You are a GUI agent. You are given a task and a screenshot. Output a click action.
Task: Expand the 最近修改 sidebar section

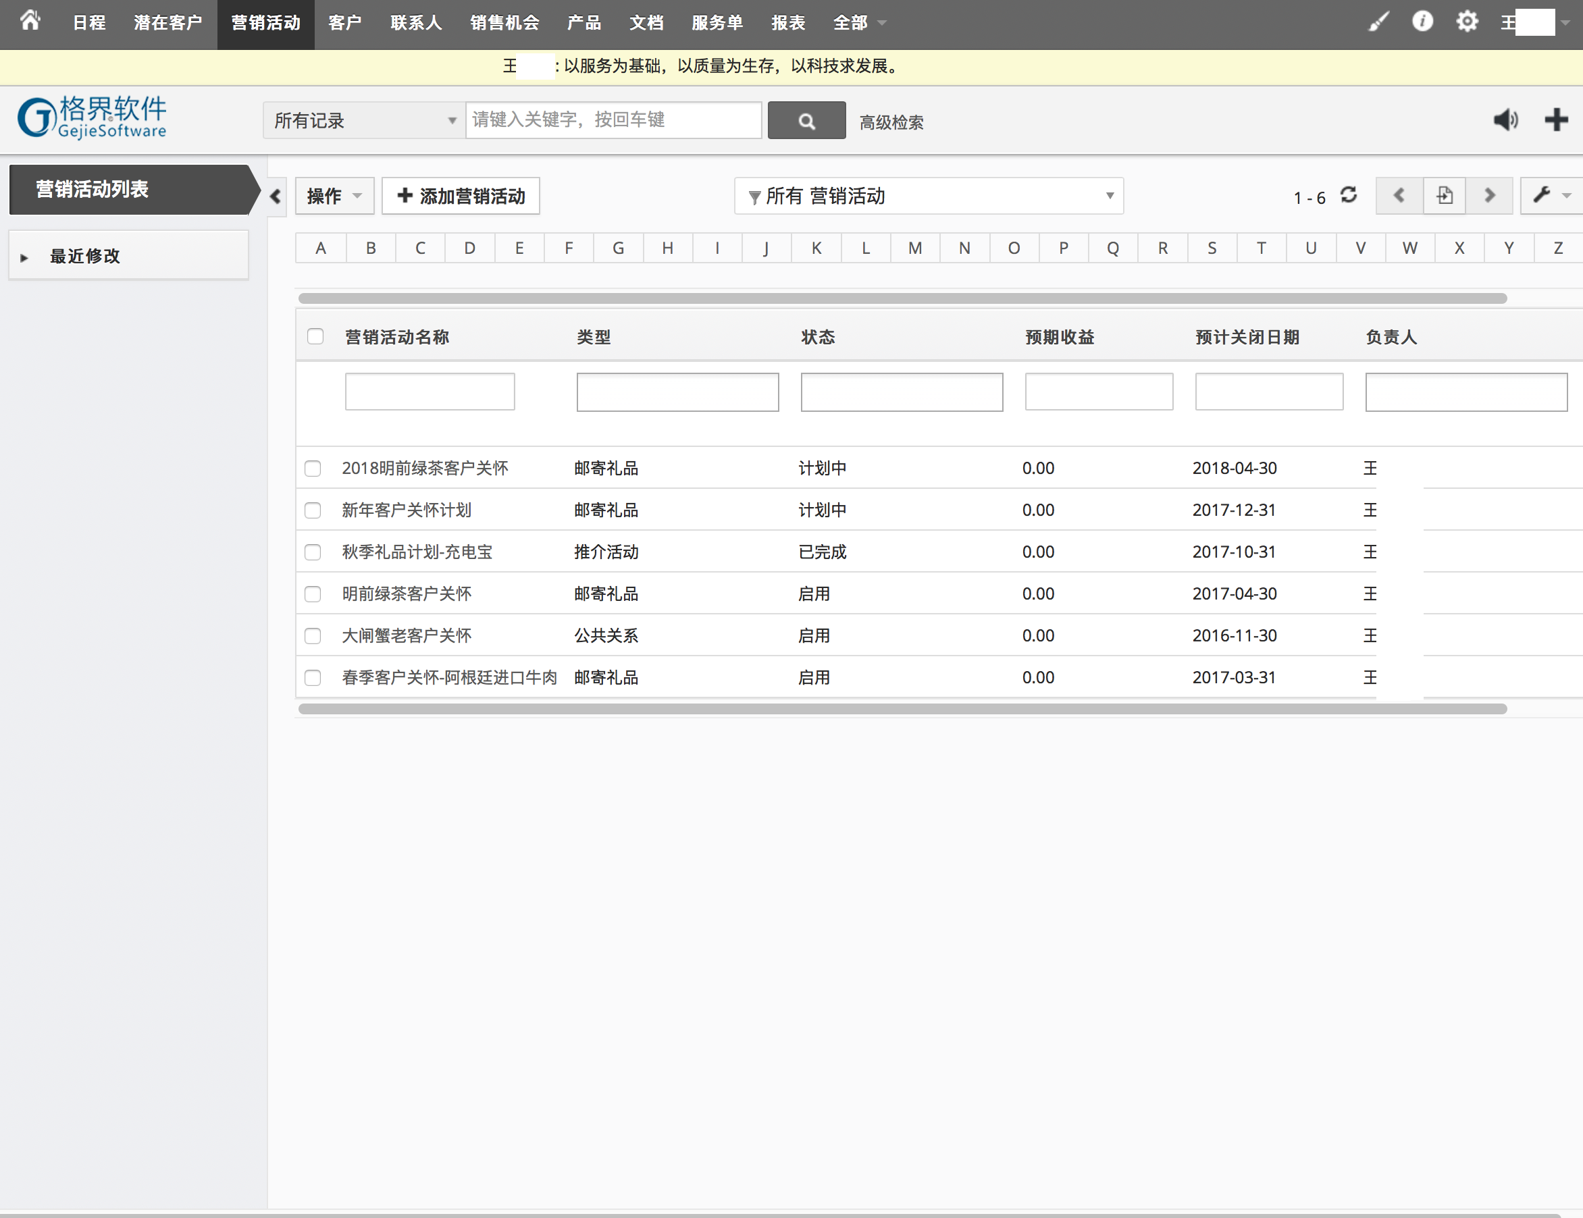[x=83, y=256]
